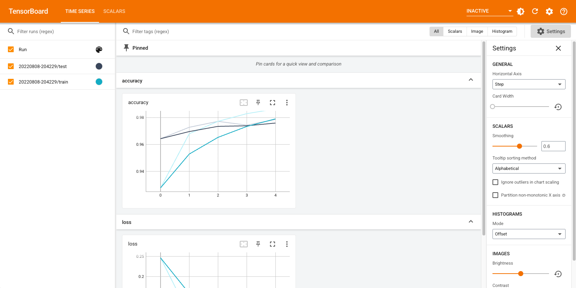Click the Pinned section header
Screen dimensions: 576x288
click(298, 48)
